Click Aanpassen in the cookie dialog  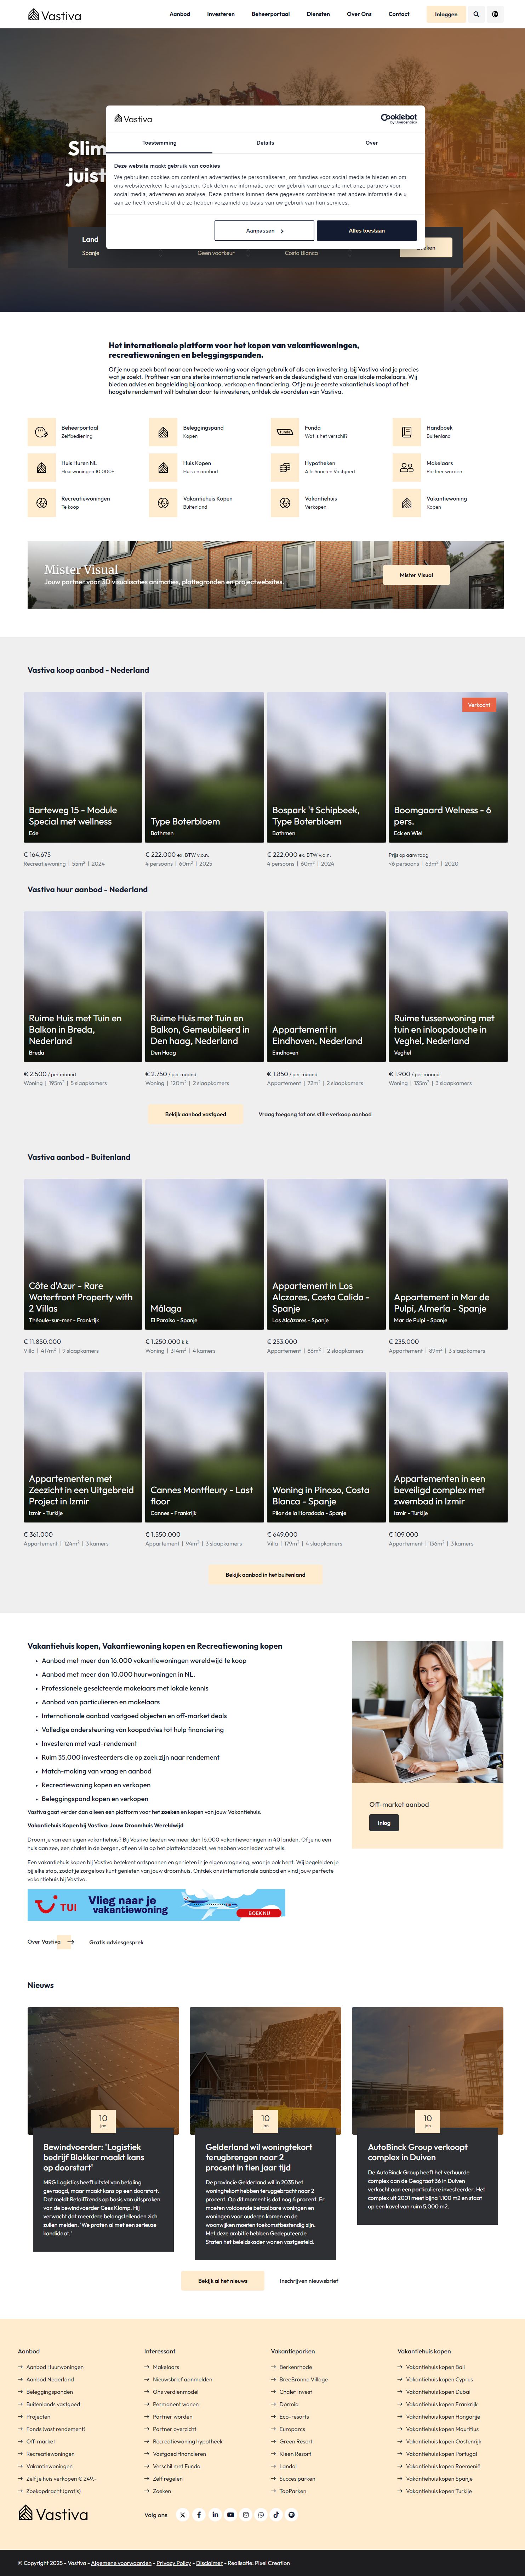point(264,231)
